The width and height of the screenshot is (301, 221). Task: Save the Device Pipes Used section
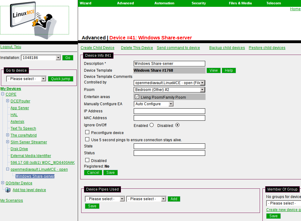point(92,206)
